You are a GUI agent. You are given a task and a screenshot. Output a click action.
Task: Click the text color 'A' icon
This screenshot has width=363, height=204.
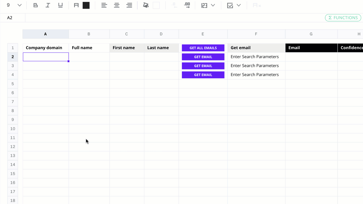click(76, 5)
